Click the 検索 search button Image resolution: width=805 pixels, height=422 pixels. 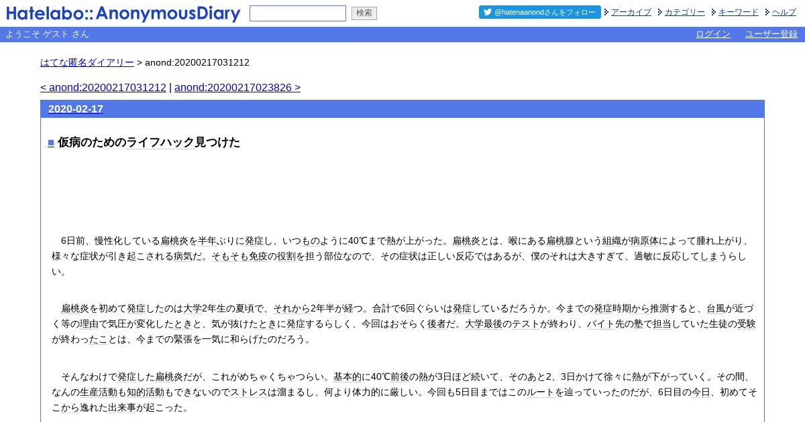[364, 13]
